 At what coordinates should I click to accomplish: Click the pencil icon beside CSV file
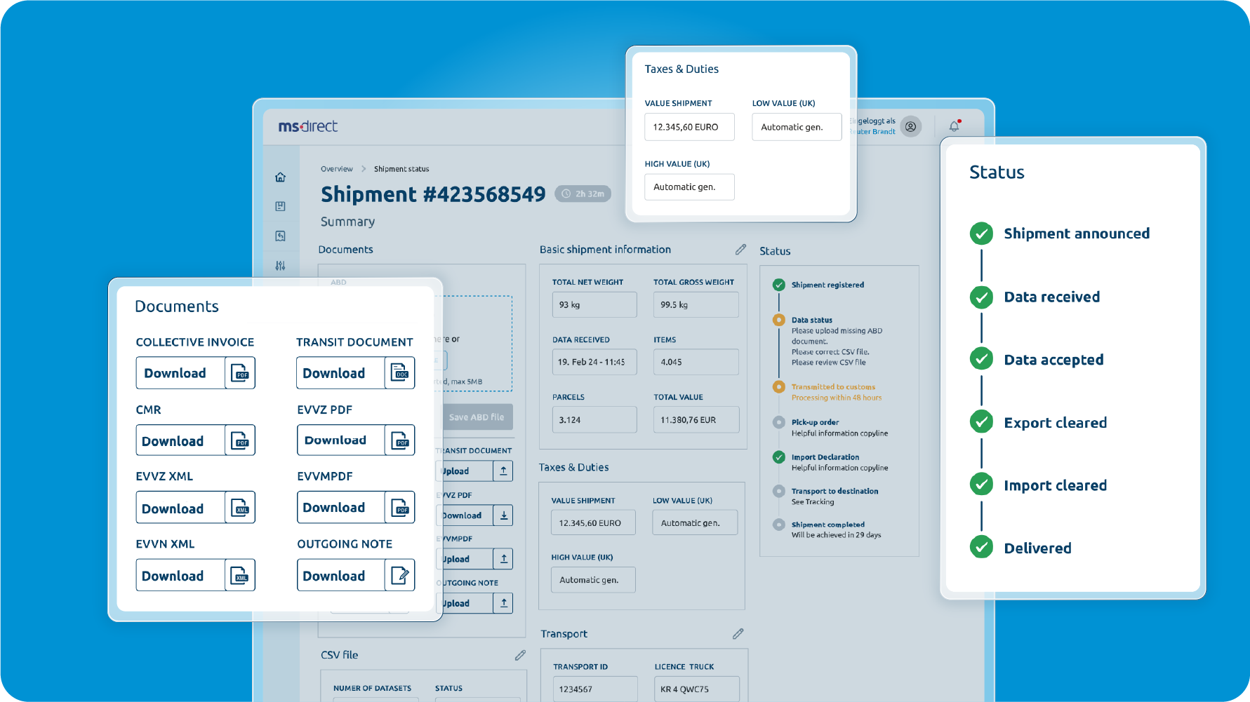520,655
